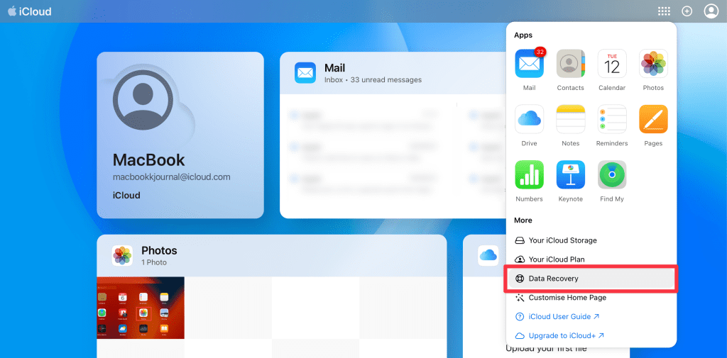Choose Customise Home Page option
The height and width of the screenshot is (358, 727).
(x=590, y=297)
